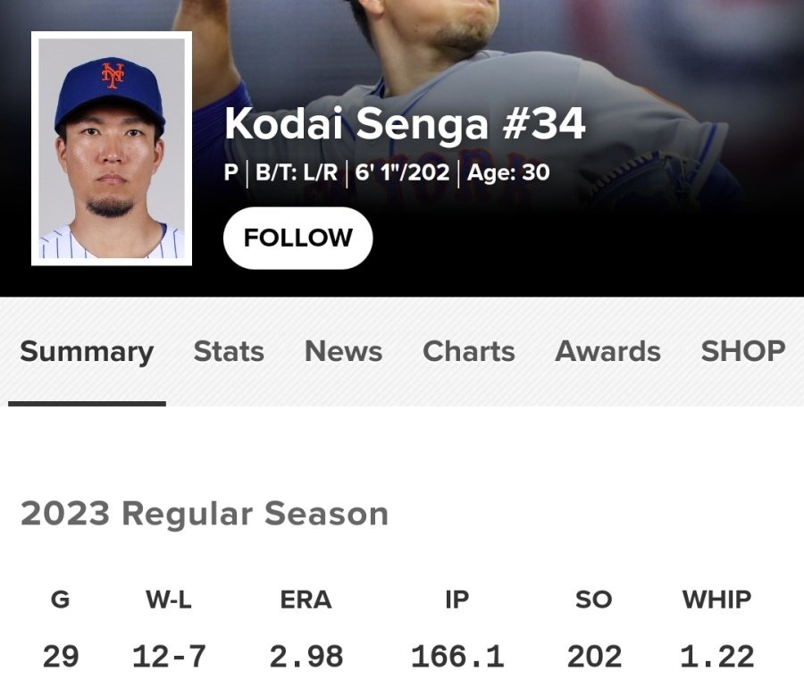Viewport: 804px width, 696px height.
Task: Click the ERA value 2.98
Action: (x=307, y=657)
